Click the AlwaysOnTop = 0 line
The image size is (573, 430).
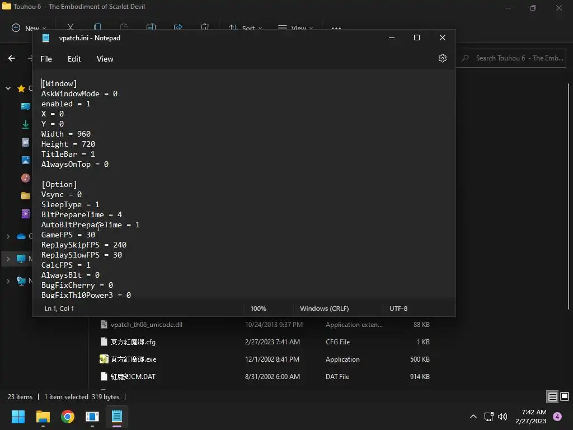tap(74, 164)
